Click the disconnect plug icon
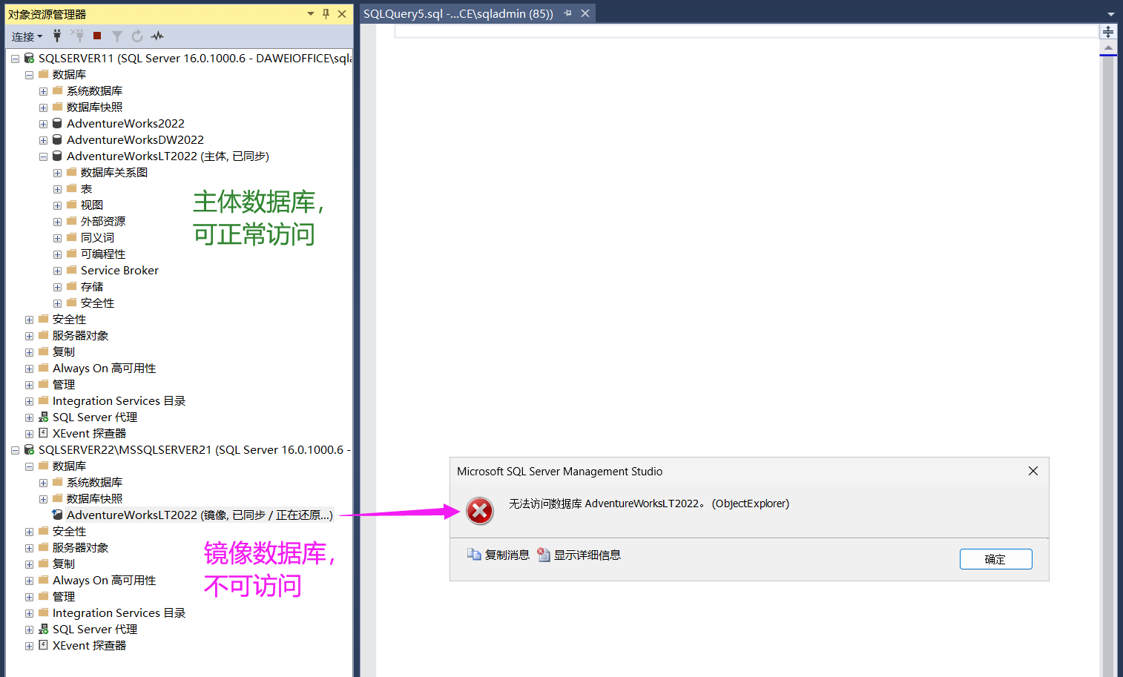1123x677 pixels. (x=77, y=36)
